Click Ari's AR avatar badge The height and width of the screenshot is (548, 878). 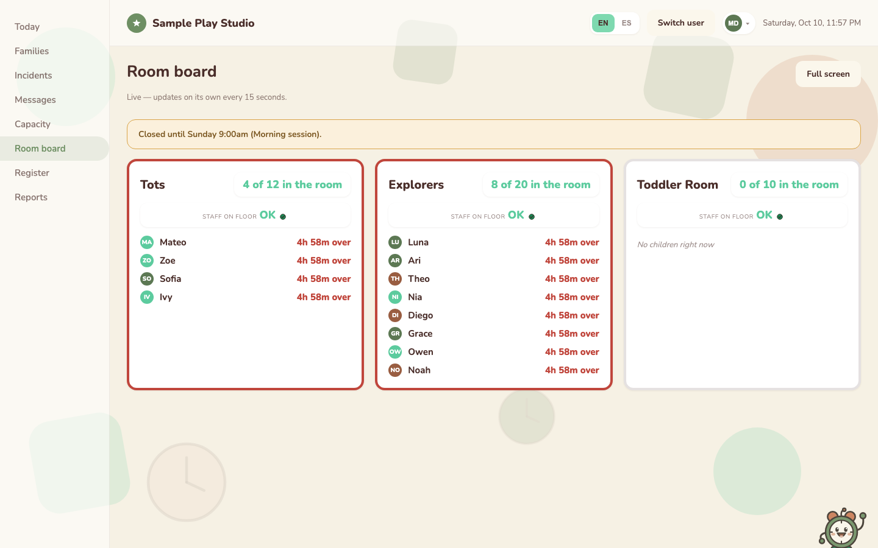395,261
